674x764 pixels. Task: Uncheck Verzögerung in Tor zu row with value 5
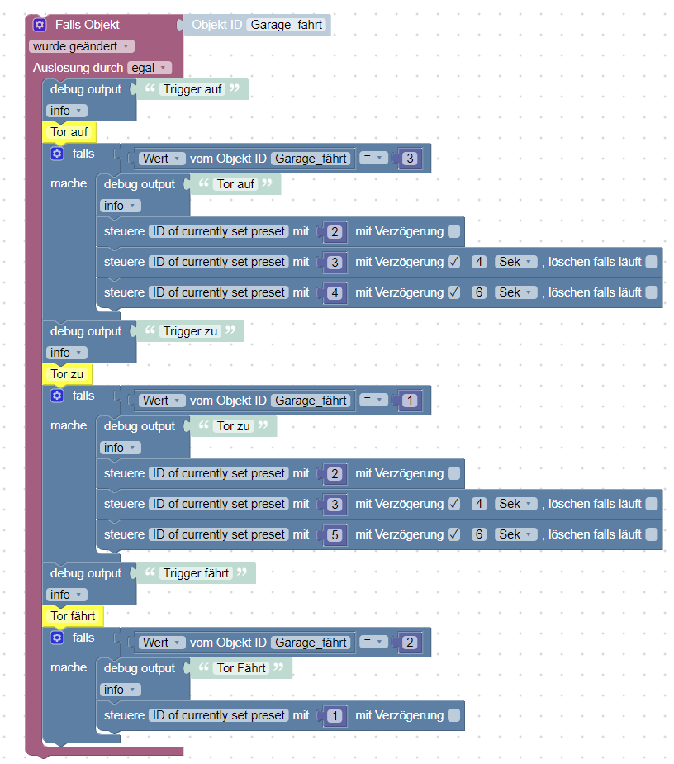coord(453,535)
